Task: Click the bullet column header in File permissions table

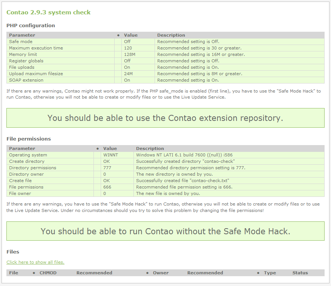Action: click(x=98, y=148)
